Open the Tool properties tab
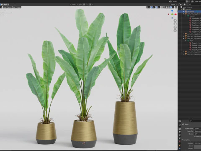Screen dimensions: 201x151 point(180,125)
